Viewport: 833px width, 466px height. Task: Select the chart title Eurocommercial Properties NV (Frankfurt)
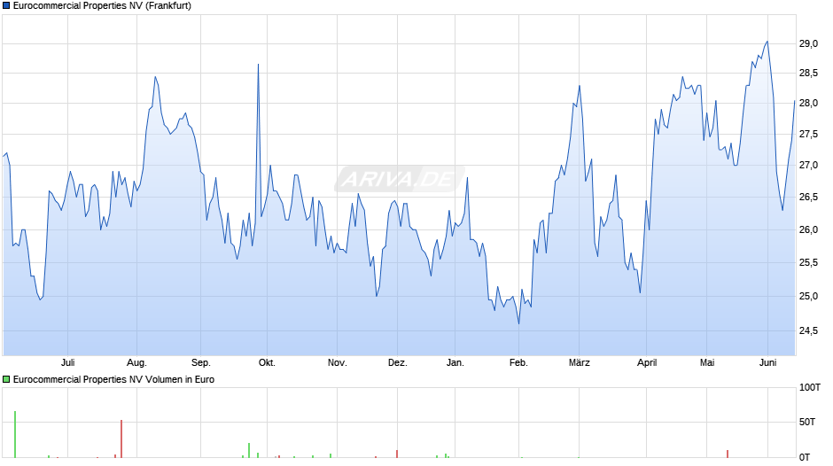(102, 6)
